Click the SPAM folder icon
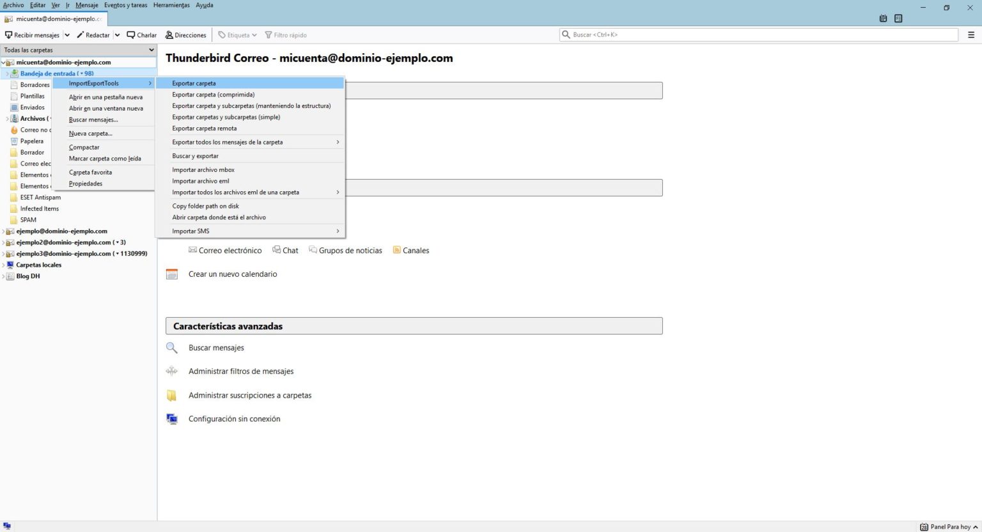Viewport: 982px width, 532px height. 14,220
